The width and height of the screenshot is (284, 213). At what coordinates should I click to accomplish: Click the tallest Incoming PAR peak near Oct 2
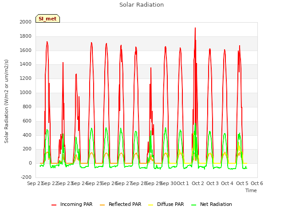[x=195, y=28]
